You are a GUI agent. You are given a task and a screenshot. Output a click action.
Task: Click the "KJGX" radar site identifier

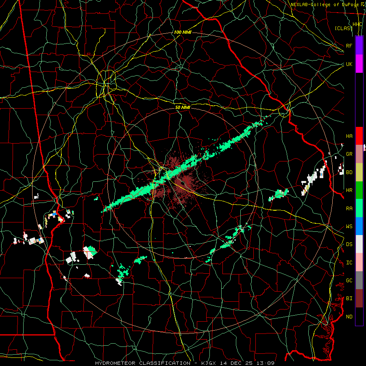pyautogui.click(x=209, y=363)
